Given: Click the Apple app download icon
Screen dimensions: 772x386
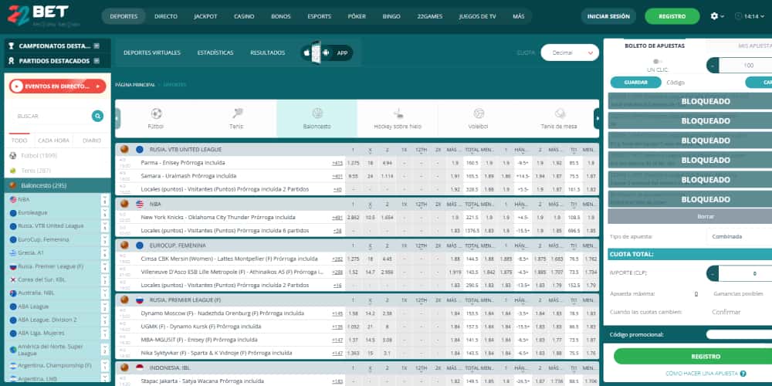Looking at the screenshot, I should pyautogui.click(x=307, y=52).
